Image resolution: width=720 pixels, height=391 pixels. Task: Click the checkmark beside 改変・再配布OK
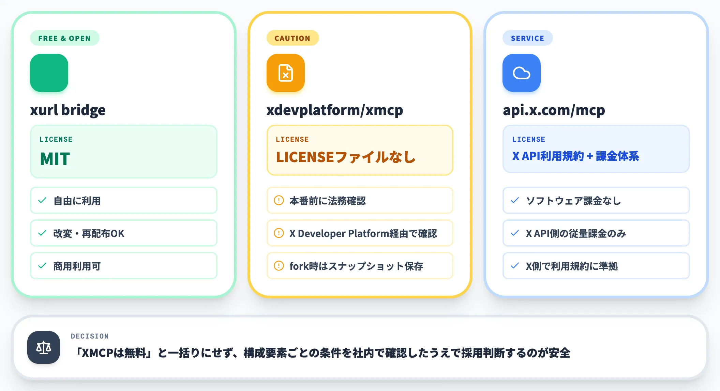coord(42,233)
